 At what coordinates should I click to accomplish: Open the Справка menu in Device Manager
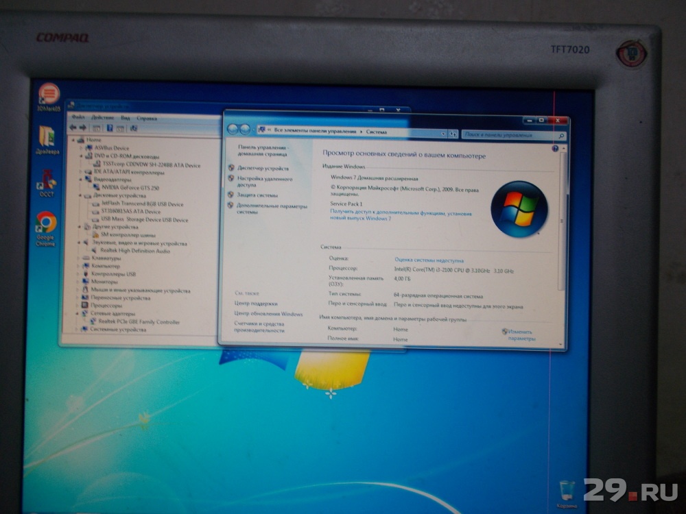point(146,118)
